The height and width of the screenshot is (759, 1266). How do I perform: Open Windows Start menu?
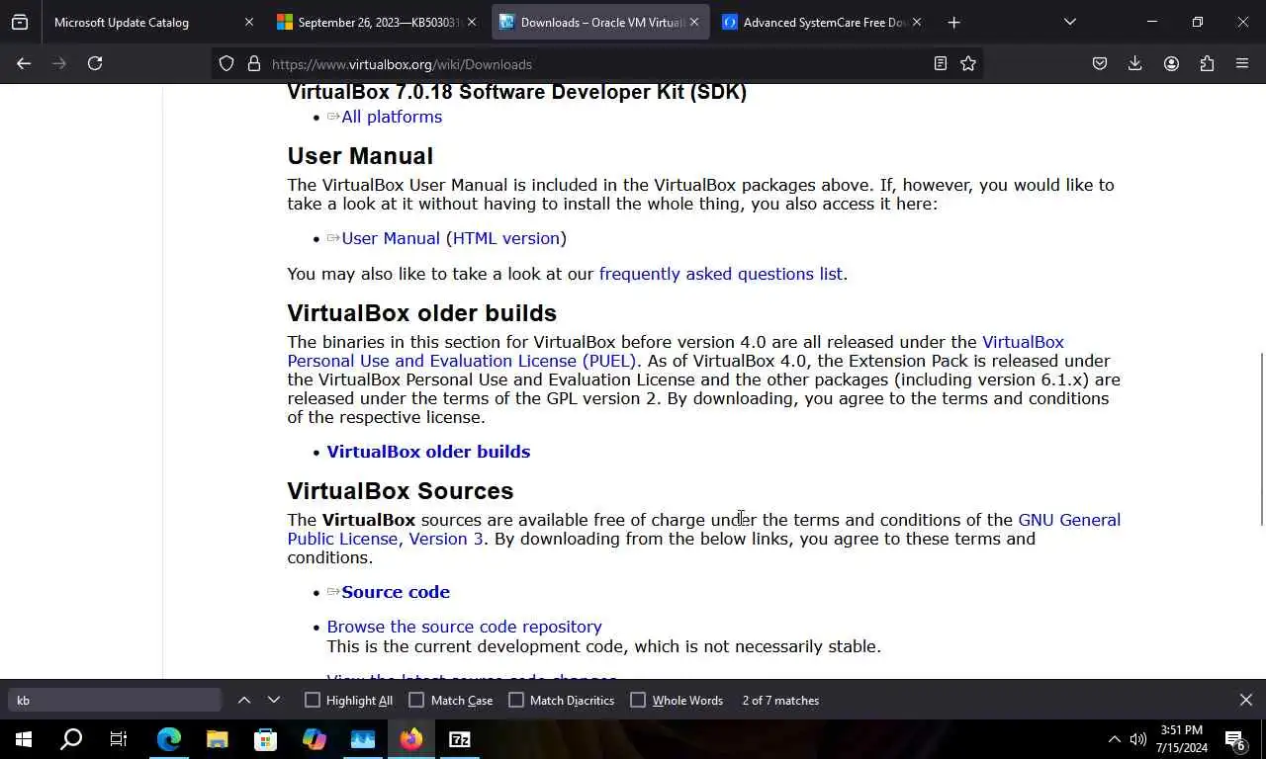pos(24,739)
